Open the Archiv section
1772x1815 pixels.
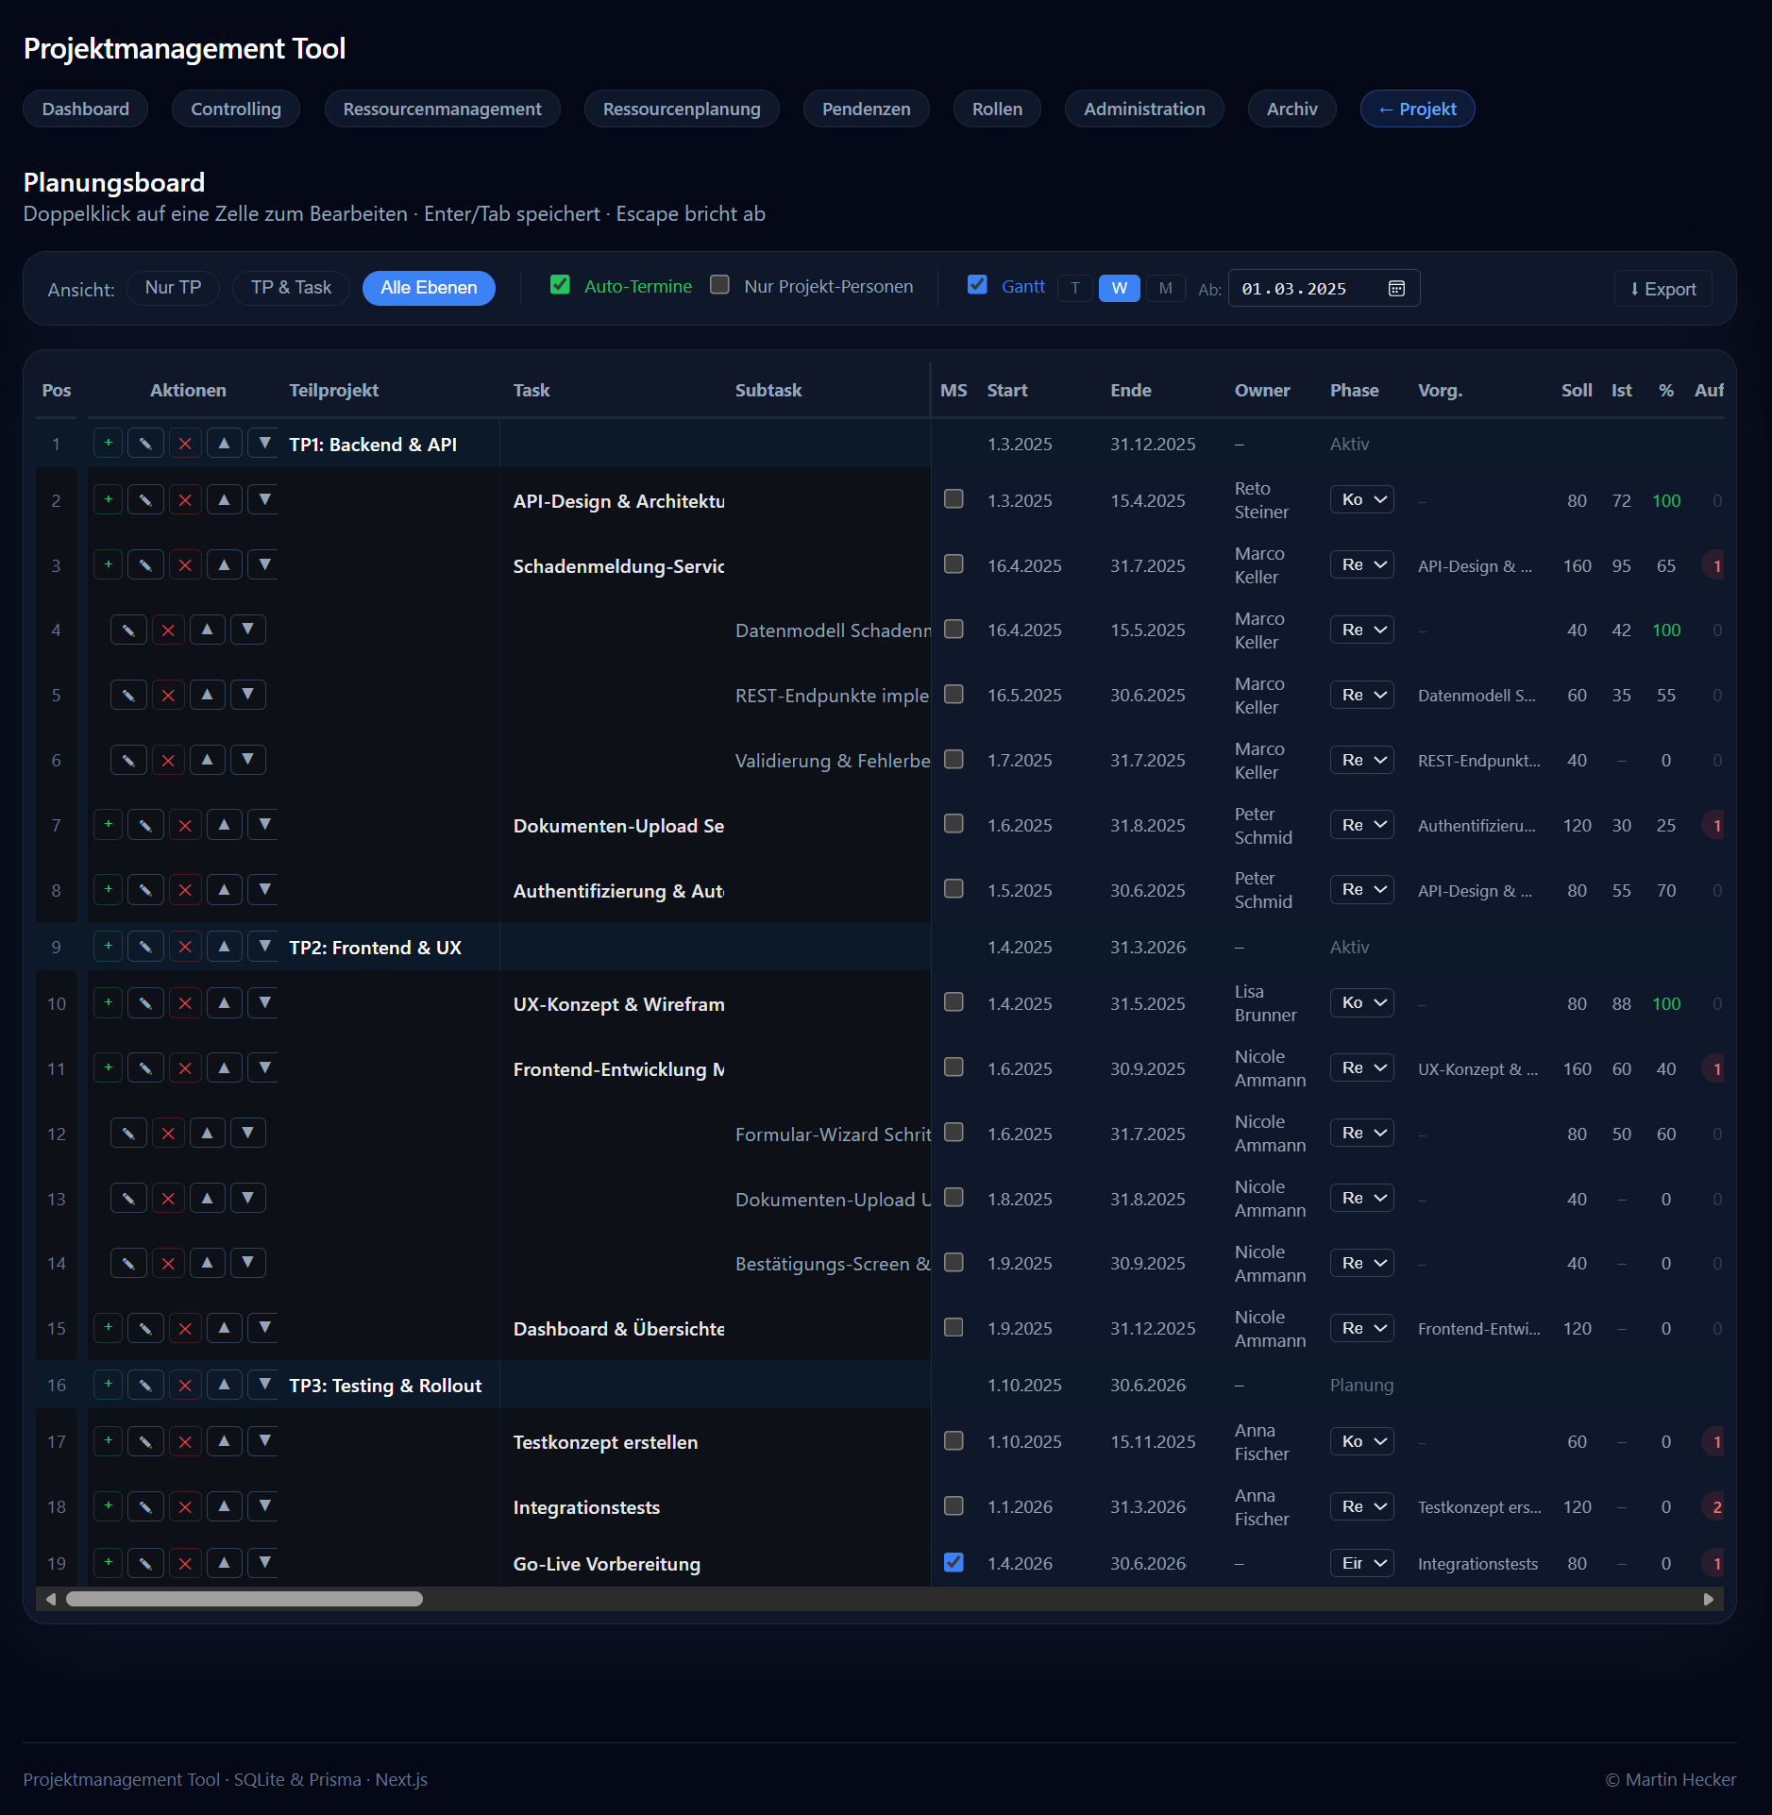coord(1291,109)
